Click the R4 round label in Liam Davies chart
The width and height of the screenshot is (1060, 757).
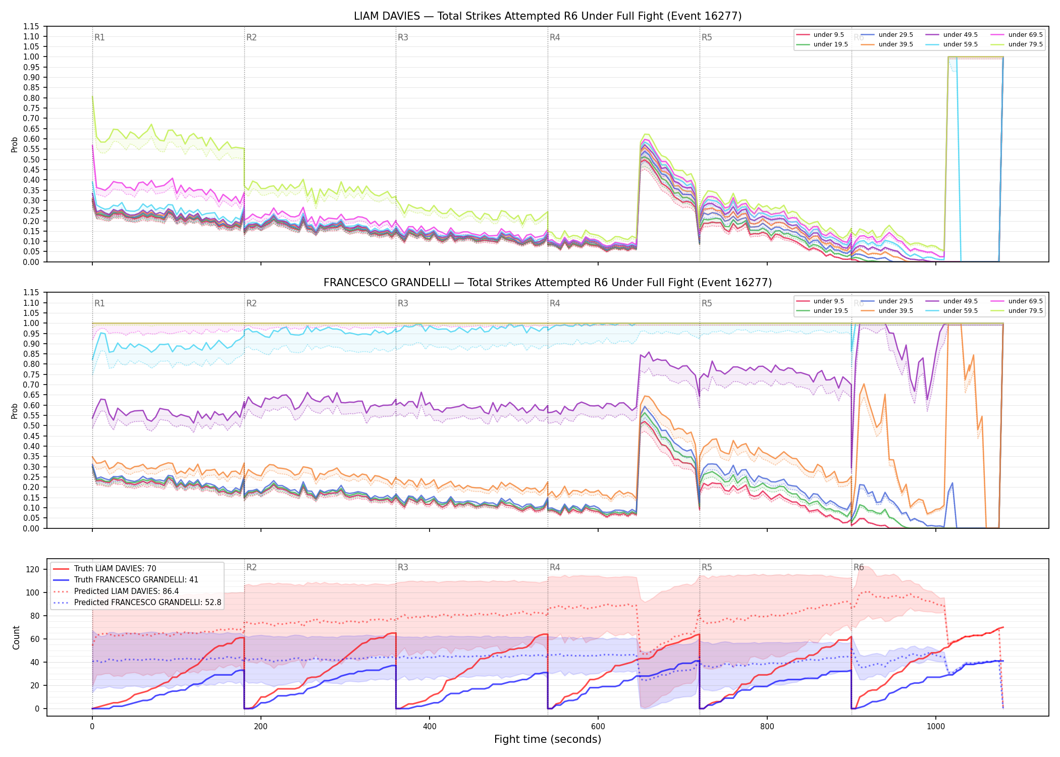555,37
